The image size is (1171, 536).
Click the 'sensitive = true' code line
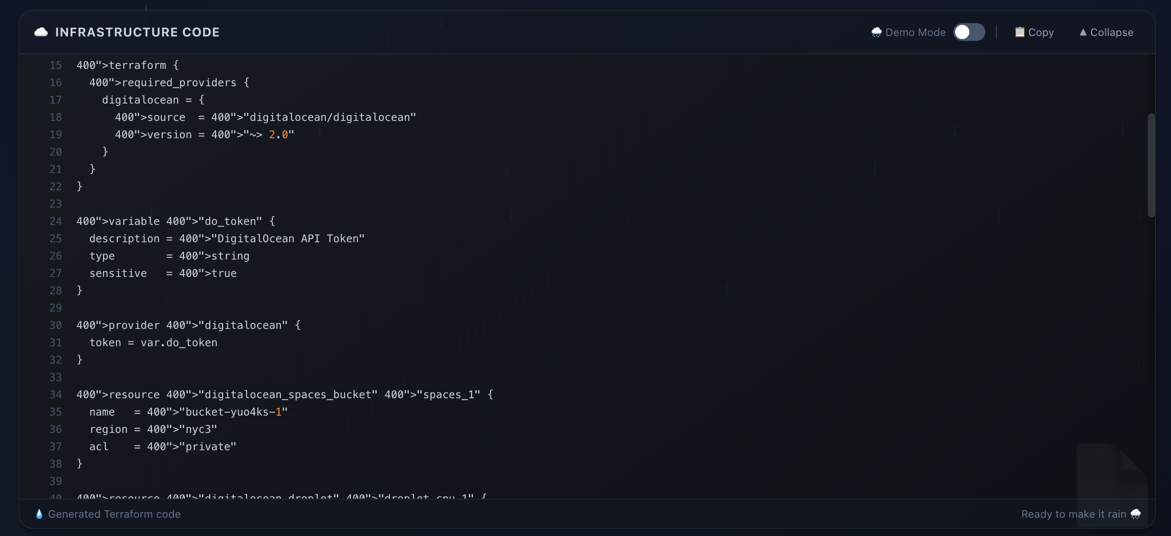point(163,273)
